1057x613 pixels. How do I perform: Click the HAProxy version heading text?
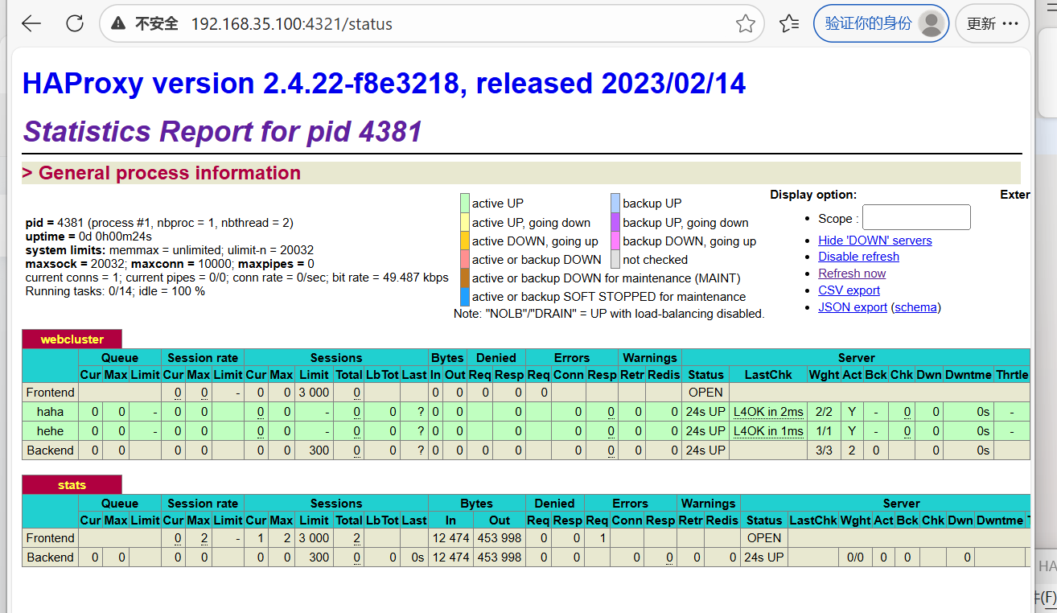(385, 83)
